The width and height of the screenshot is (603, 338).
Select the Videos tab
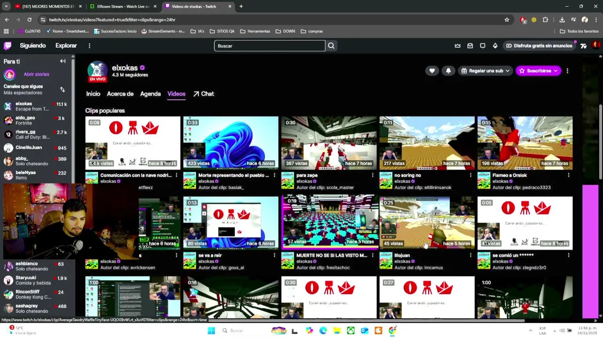[x=176, y=94]
